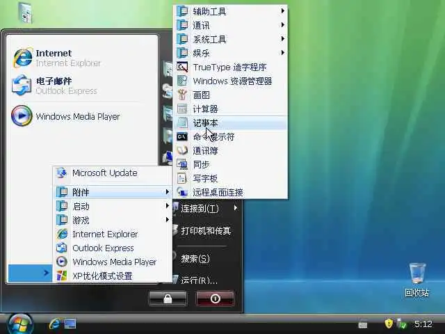Click the Synchronize icon beside 同步

coord(182,164)
